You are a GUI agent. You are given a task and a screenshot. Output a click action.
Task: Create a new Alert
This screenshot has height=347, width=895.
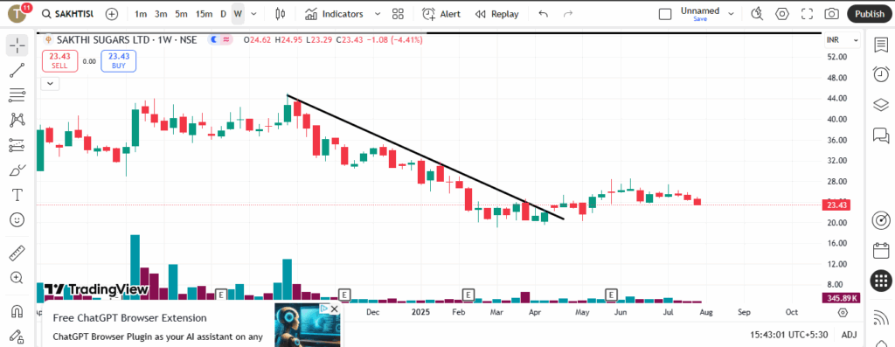click(x=441, y=14)
